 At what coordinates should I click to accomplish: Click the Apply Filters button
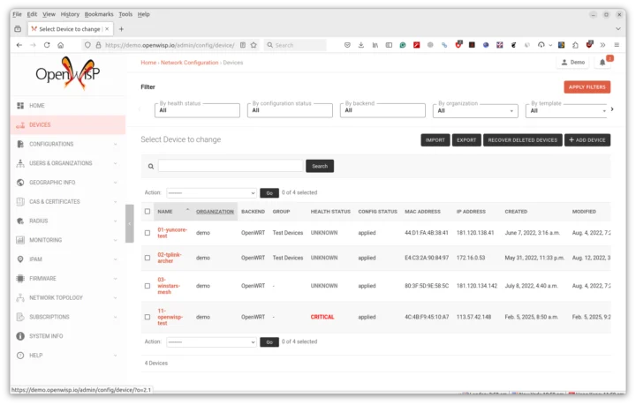(x=587, y=87)
